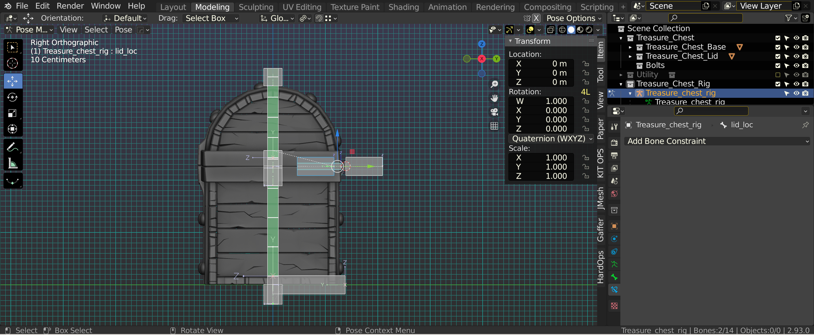Open the Render menu
This screenshot has height=335, width=814.
(70, 6)
